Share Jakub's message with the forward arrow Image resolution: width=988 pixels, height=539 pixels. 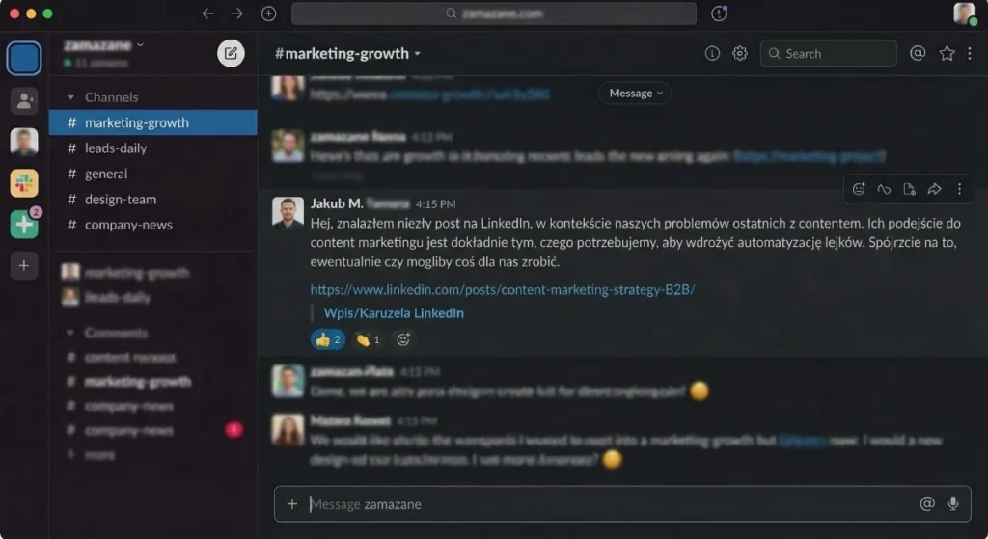[x=934, y=189]
